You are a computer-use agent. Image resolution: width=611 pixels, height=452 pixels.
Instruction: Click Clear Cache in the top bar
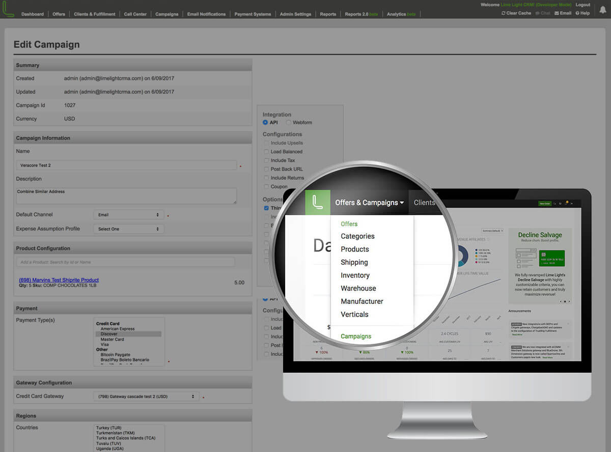(516, 13)
